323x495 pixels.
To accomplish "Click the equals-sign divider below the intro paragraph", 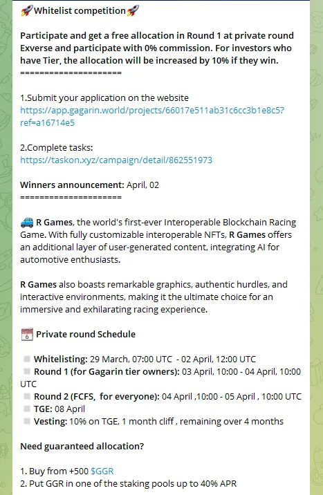I will tap(71, 73).
